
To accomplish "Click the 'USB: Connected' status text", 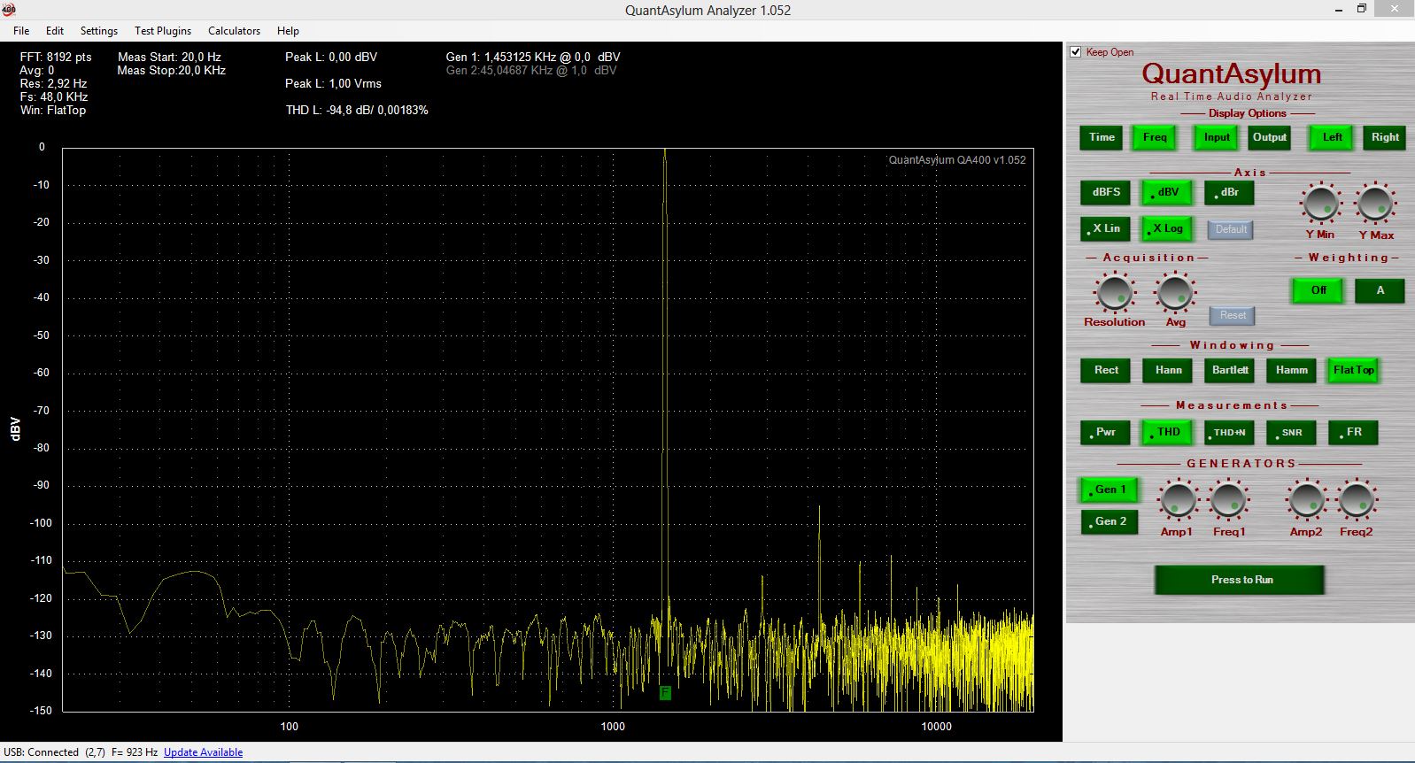I will pyautogui.click(x=41, y=752).
